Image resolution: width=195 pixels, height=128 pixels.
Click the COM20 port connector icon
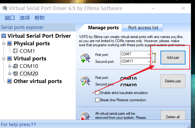[x=16, y=74]
